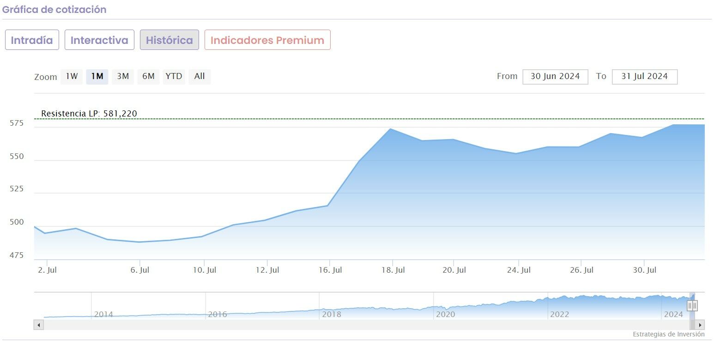Click 2018 in the navigator timeline
This screenshot has width=714, height=348.
click(332, 314)
